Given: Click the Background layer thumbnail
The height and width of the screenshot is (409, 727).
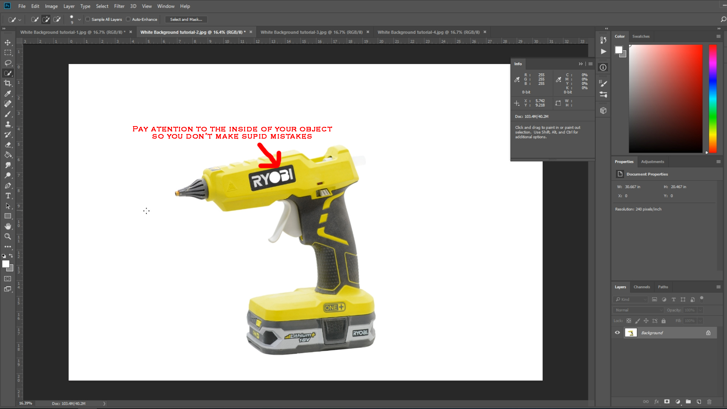Looking at the screenshot, I should coord(631,333).
